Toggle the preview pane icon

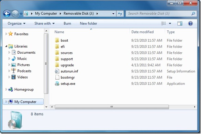(180, 24)
